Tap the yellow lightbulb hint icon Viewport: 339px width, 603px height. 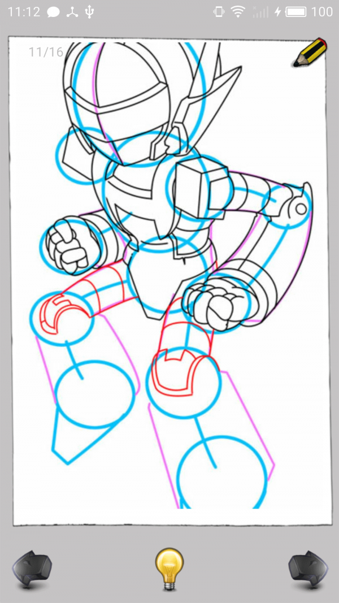pos(169,569)
